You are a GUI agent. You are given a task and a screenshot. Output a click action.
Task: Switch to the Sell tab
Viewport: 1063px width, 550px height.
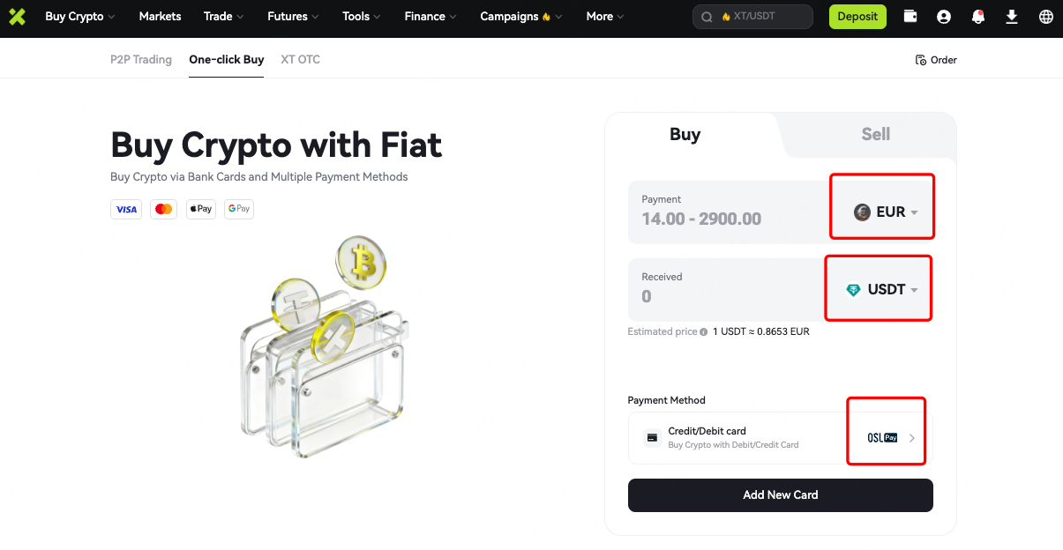(875, 134)
